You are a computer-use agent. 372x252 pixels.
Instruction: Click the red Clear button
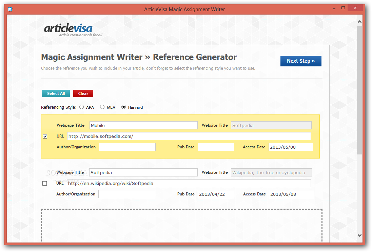(x=83, y=93)
